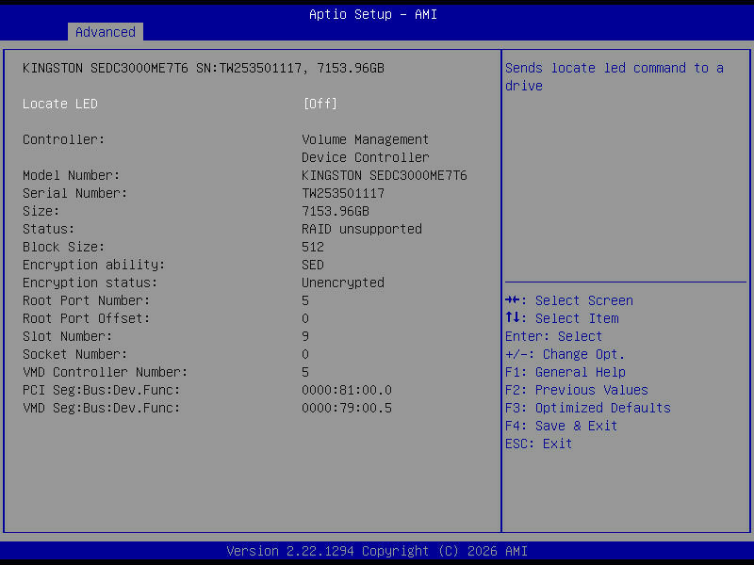Click the Size: label

pyautogui.click(x=41, y=211)
